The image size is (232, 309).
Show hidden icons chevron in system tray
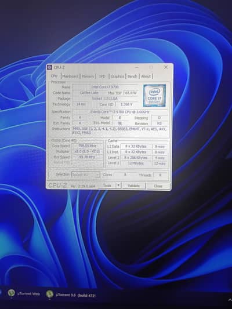pos(230,300)
